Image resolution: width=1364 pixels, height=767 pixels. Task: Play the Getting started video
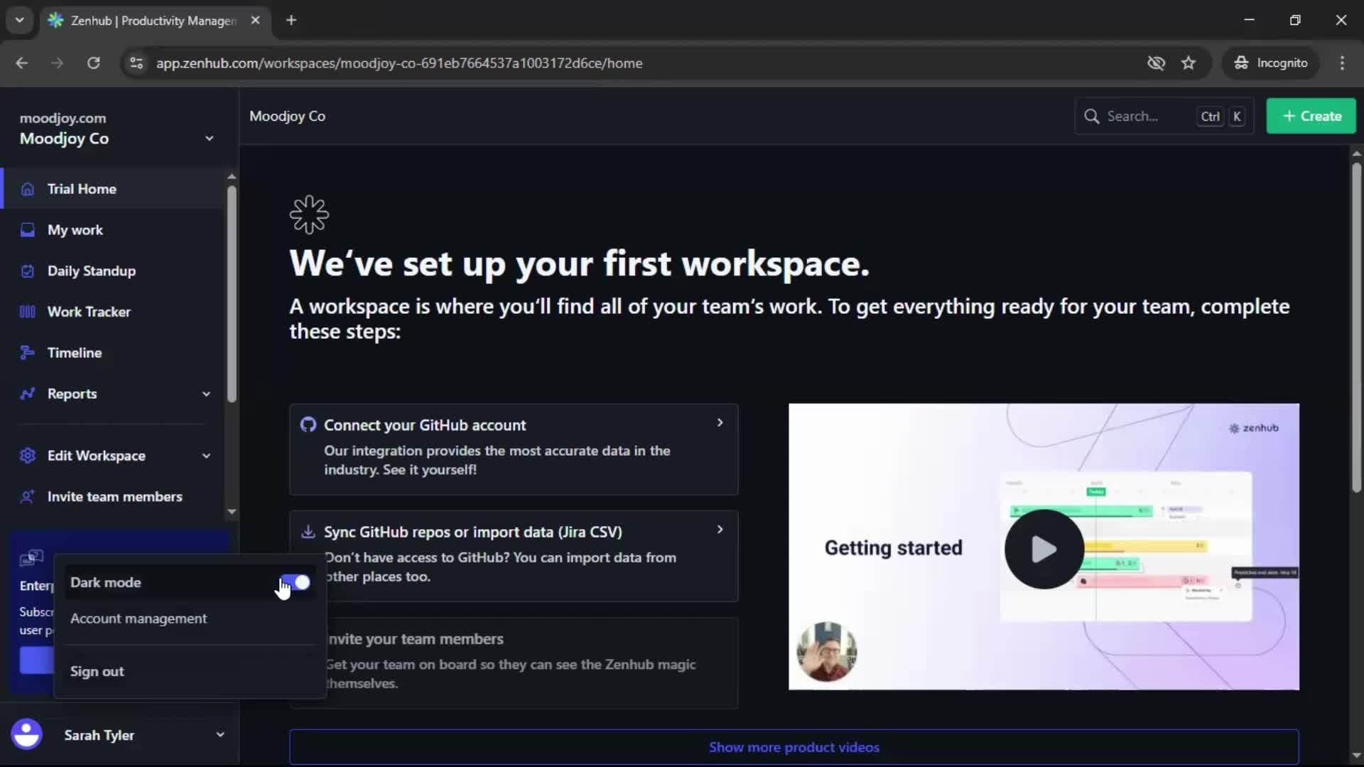tap(1042, 548)
